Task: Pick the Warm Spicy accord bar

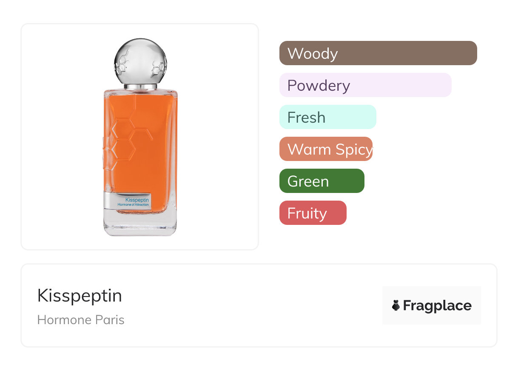Action: point(326,149)
